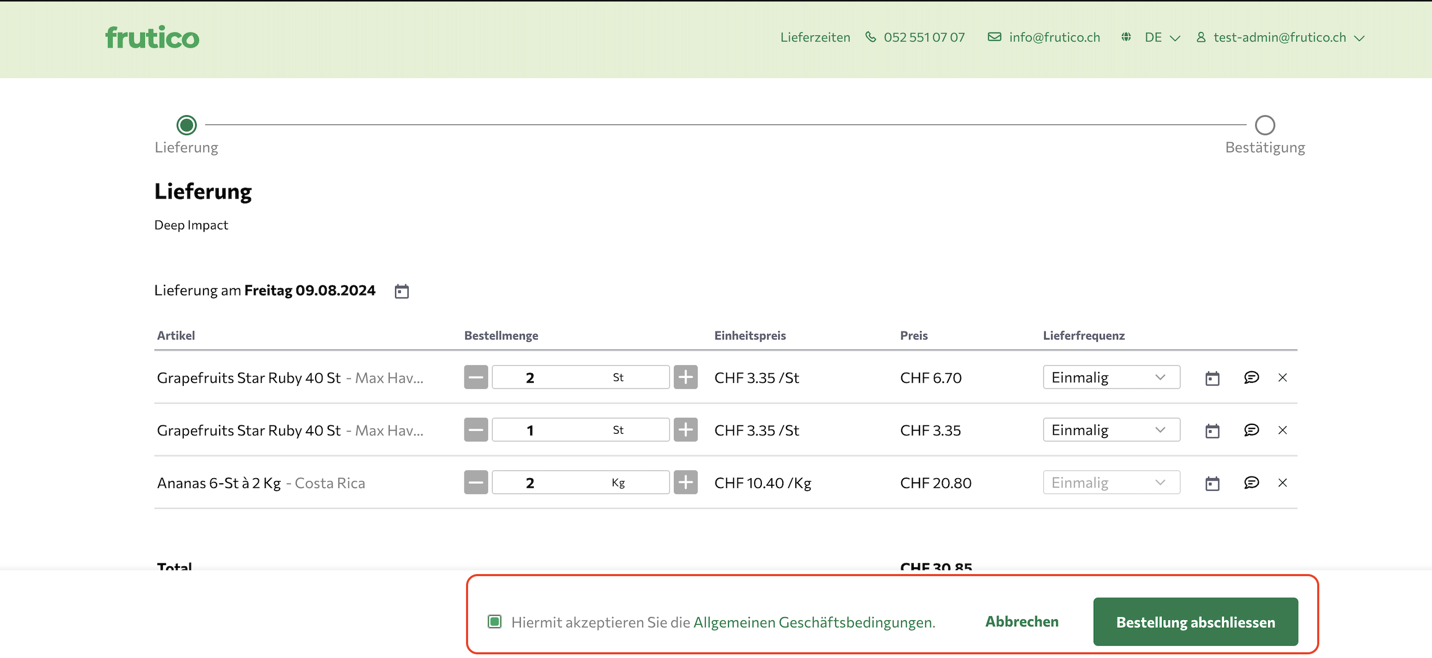Click the calendar icon in the Ananas row

tap(1212, 483)
